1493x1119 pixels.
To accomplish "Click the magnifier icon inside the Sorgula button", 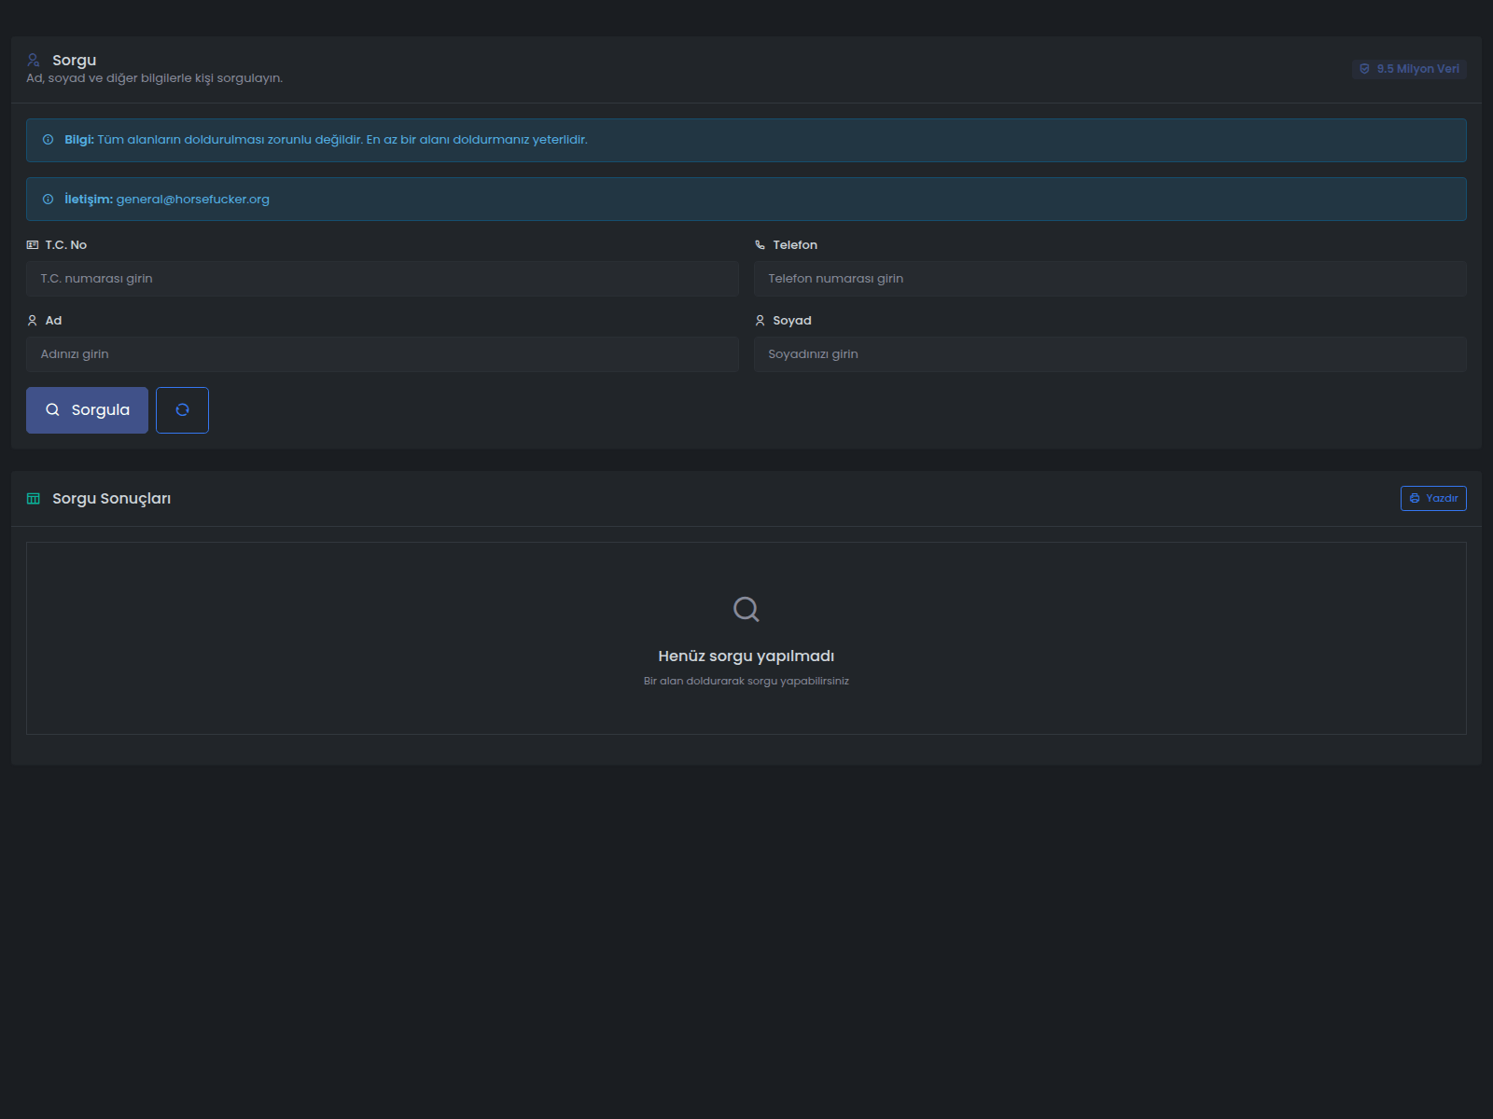I will click(53, 410).
